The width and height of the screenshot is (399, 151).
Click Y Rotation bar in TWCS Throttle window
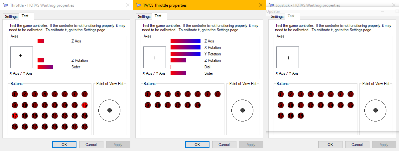(186, 54)
